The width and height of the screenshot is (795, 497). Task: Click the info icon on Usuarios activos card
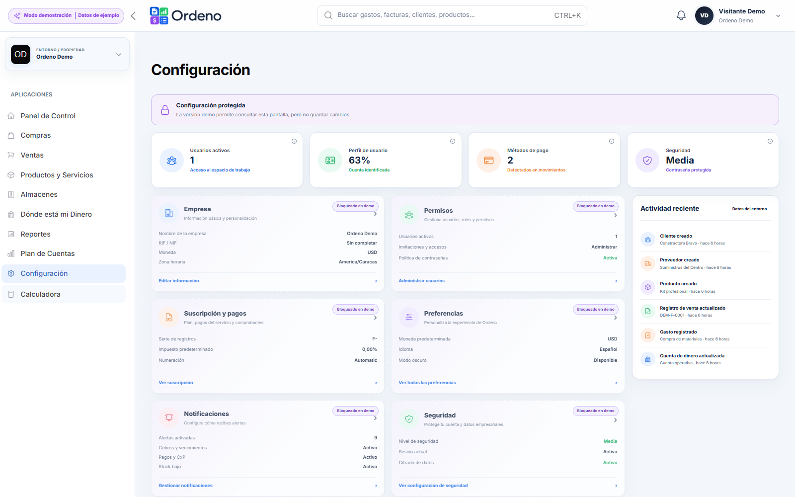294,141
